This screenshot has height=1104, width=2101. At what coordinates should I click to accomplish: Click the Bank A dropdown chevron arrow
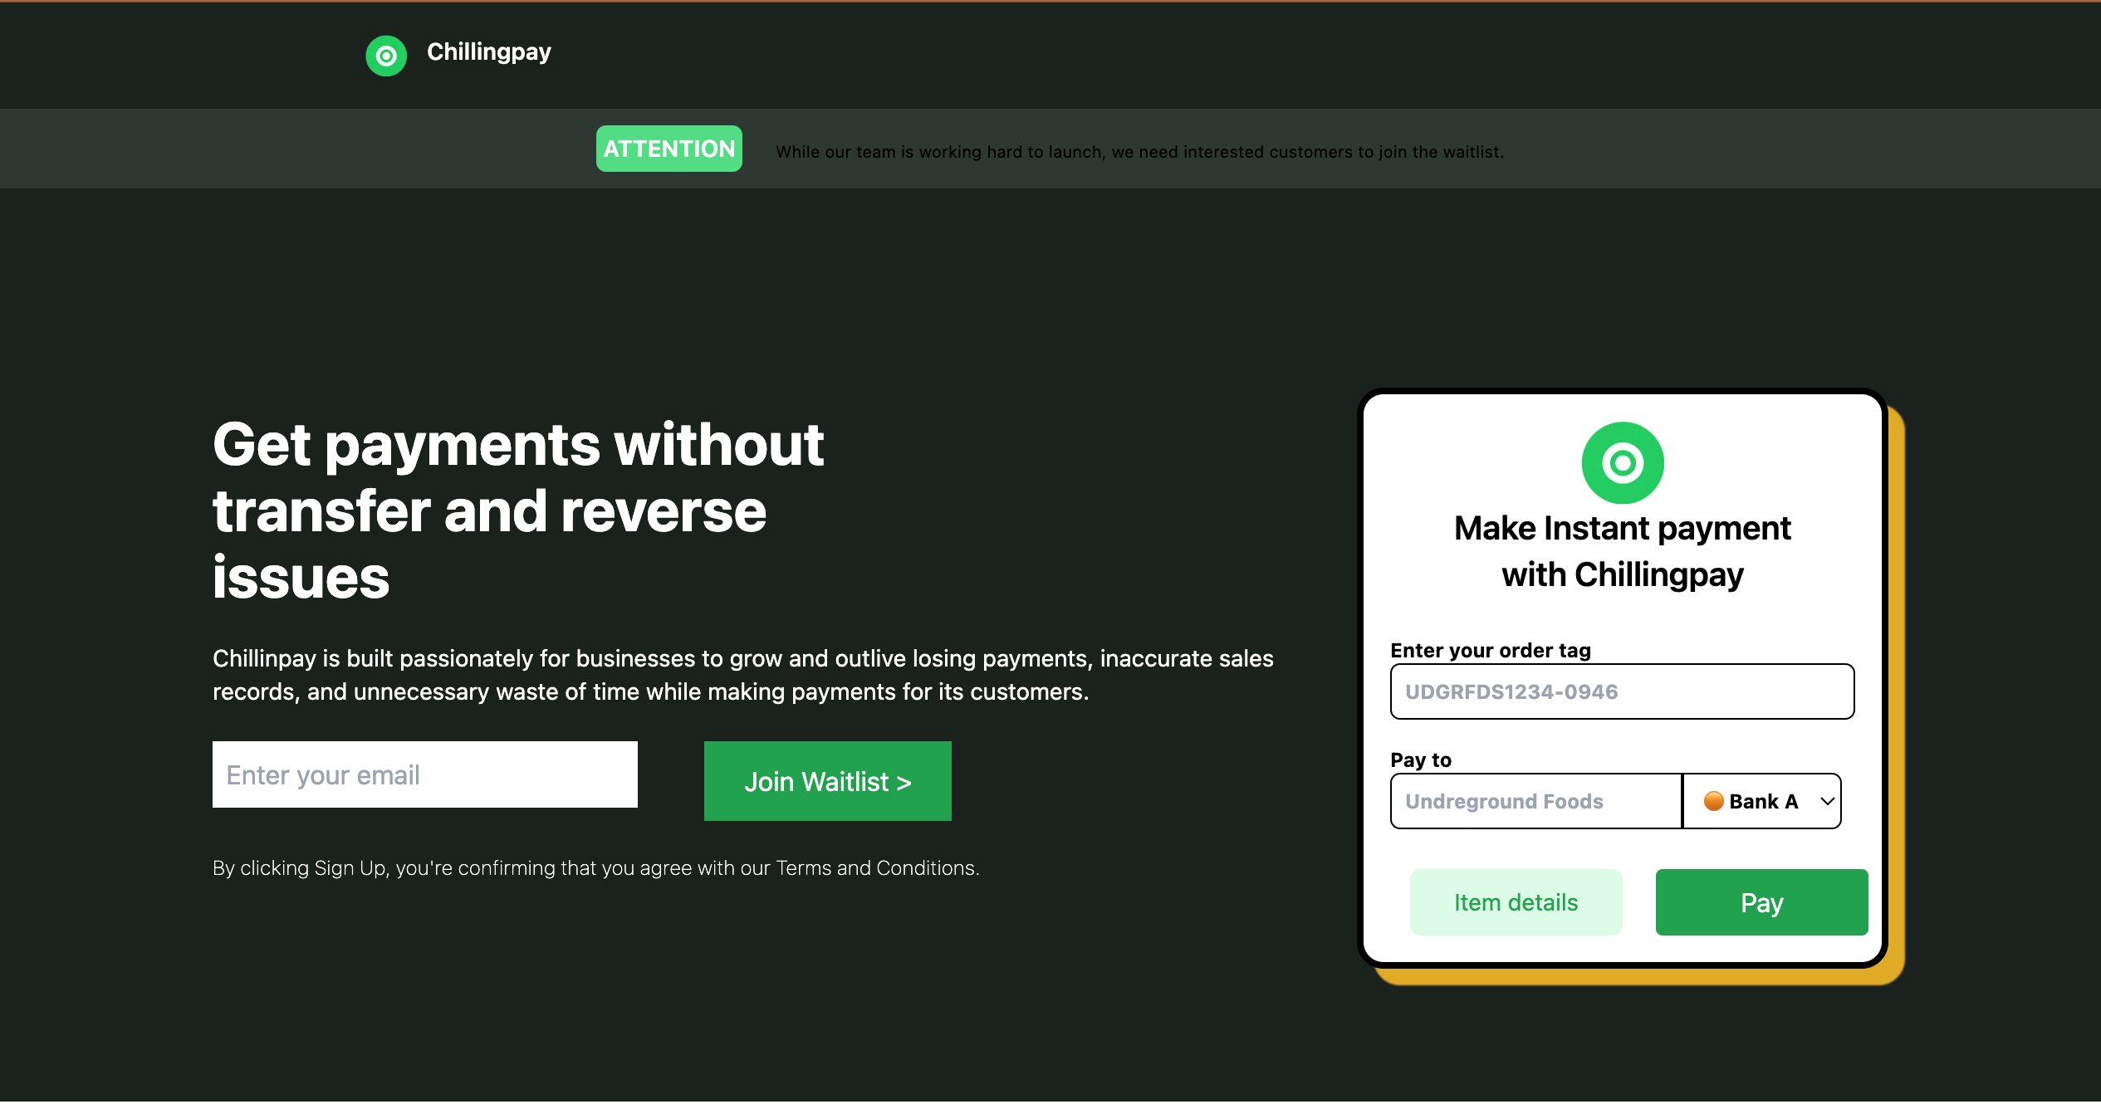coord(1827,801)
